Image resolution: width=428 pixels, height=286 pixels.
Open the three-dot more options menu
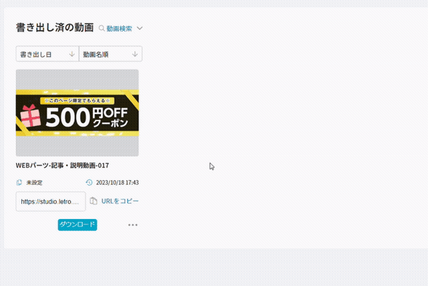[132, 225]
